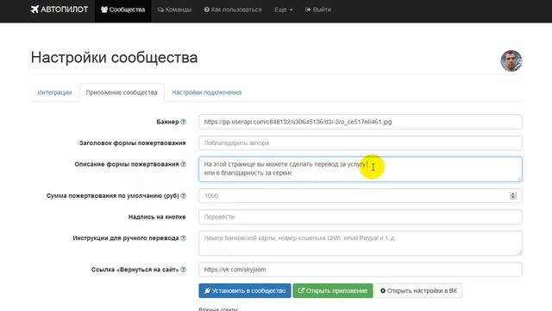Viewport: 552px width, 311px height.
Task: Click in the Описание формы пожертвования textarea
Action: click(x=361, y=169)
